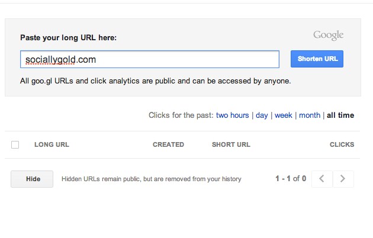Show clicks for the past two hours
This screenshot has height=238, width=373.
pyautogui.click(x=232, y=115)
